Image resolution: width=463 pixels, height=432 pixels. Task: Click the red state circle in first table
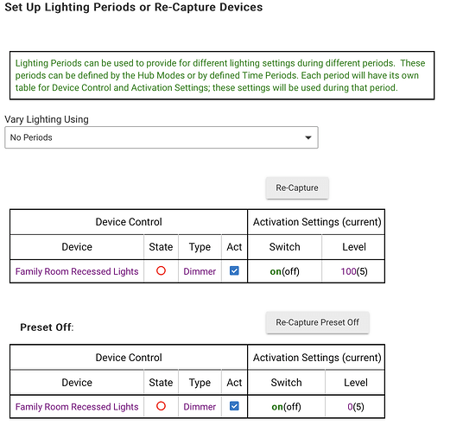coord(161,270)
